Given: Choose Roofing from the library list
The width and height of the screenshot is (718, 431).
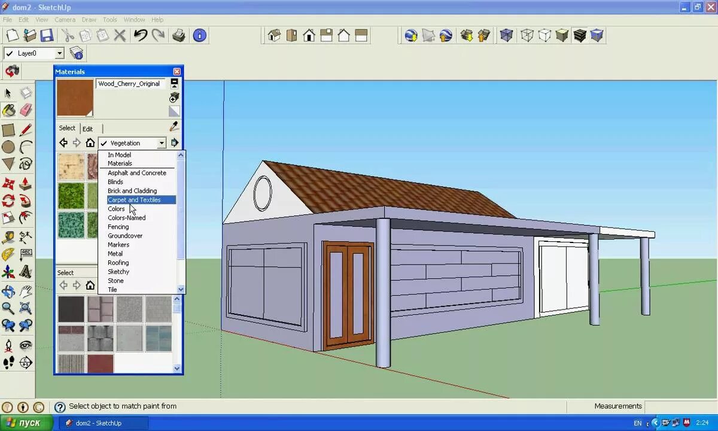Looking at the screenshot, I should click(118, 263).
